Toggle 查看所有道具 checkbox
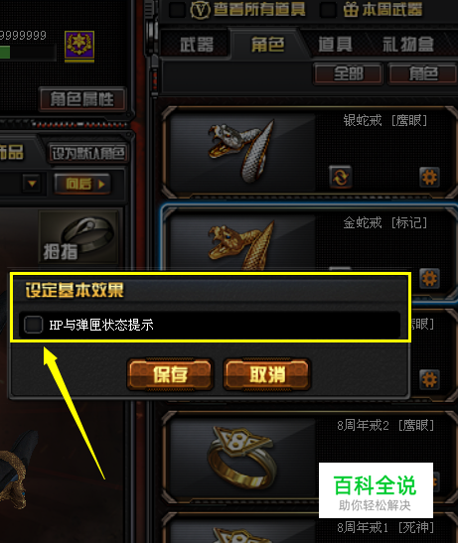Viewport: 458px width, 543px height. [177, 9]
